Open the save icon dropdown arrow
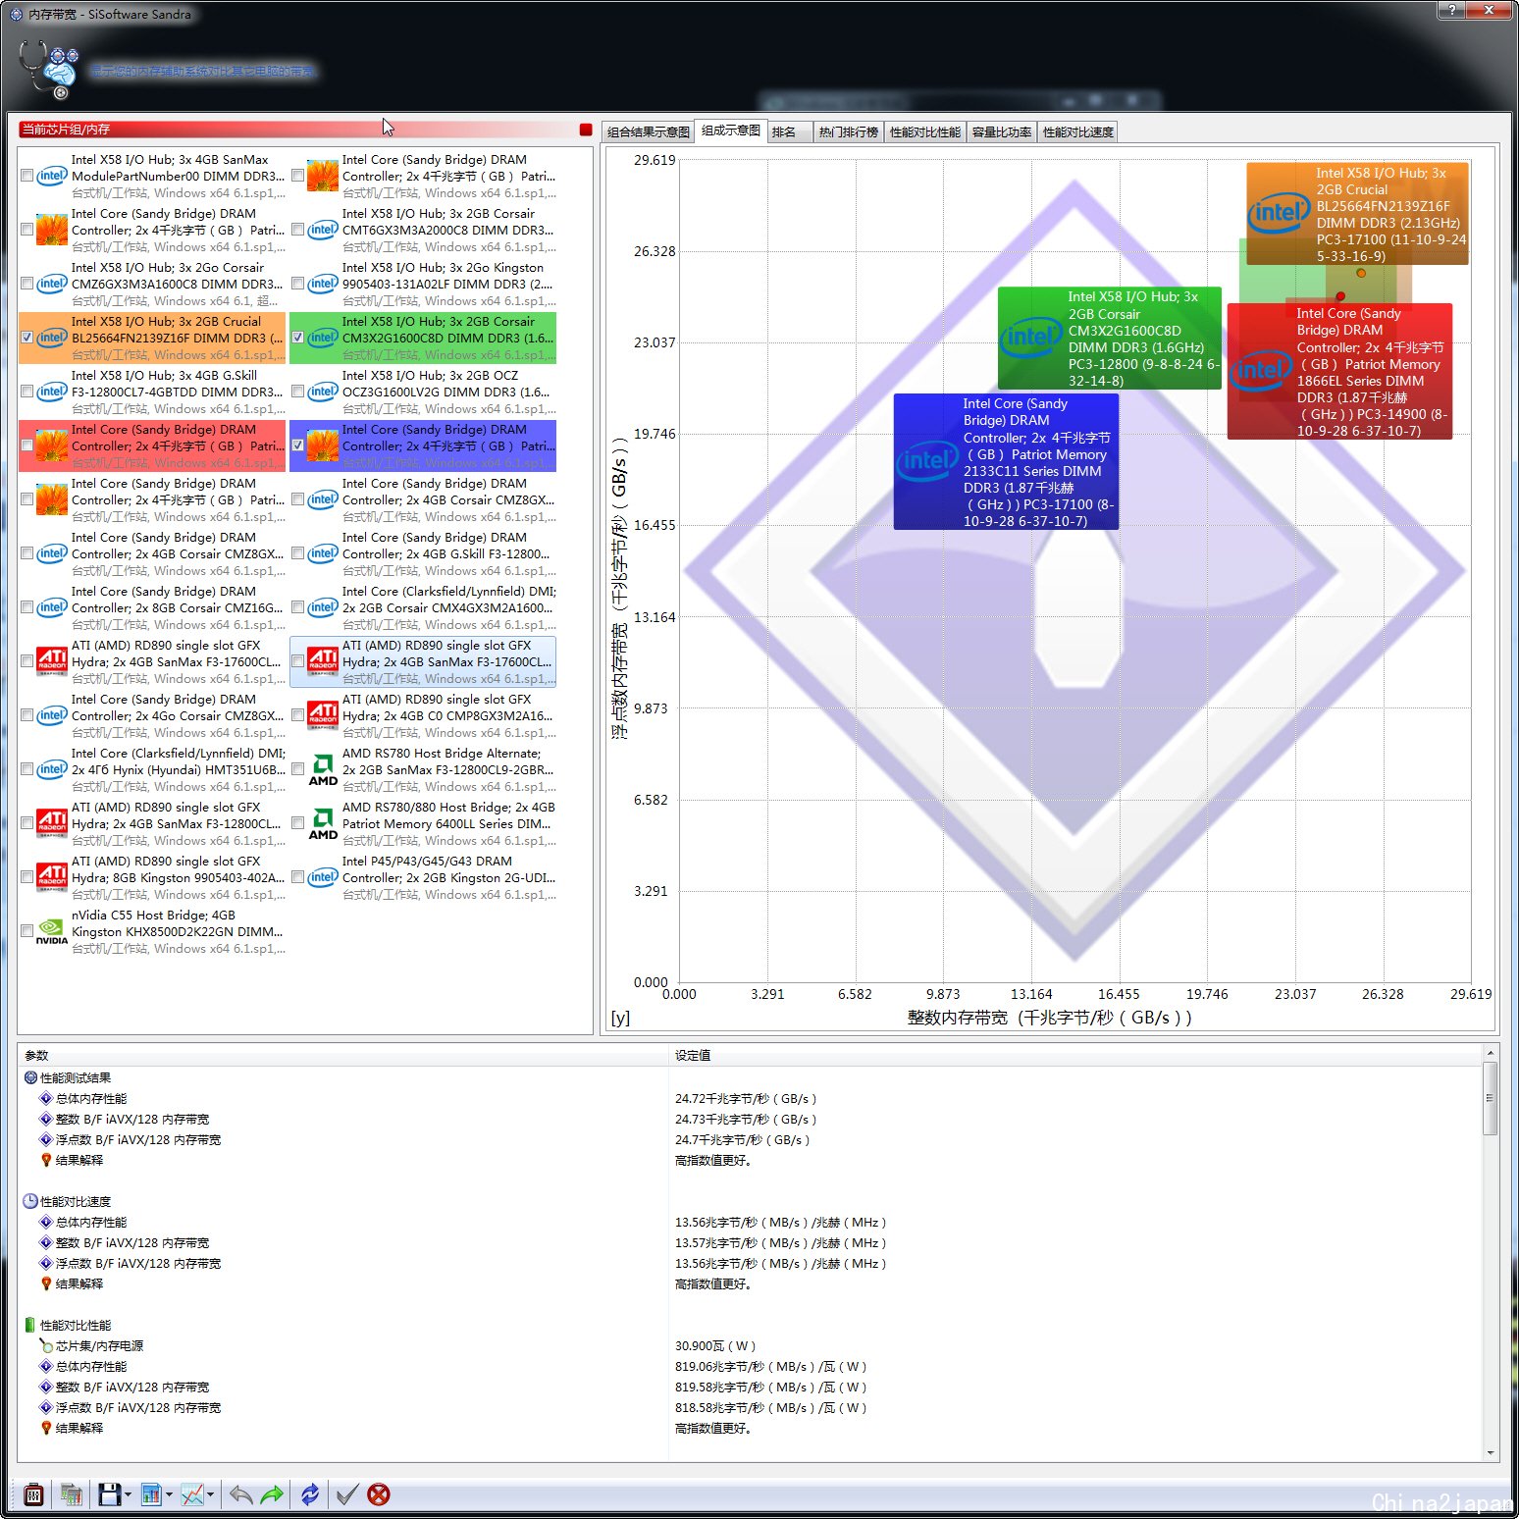The height and width of the screenshot is (1519, 1519). [128, 1495]
